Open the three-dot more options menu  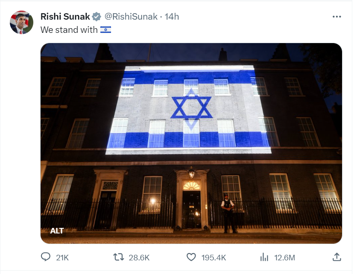click(336, 17)
